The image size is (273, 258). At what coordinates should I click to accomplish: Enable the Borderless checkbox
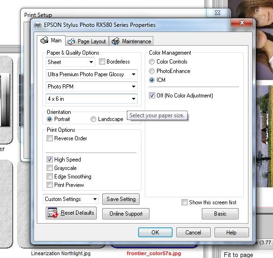pyautogui.click(x=102, y=62)
